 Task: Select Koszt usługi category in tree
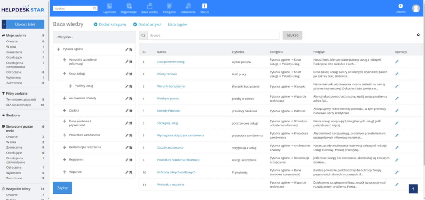point(77,74)
